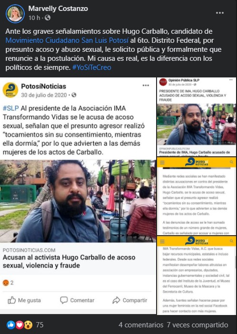Open the options menu on Opinión Pública SLP post

(x=231, y=80)
